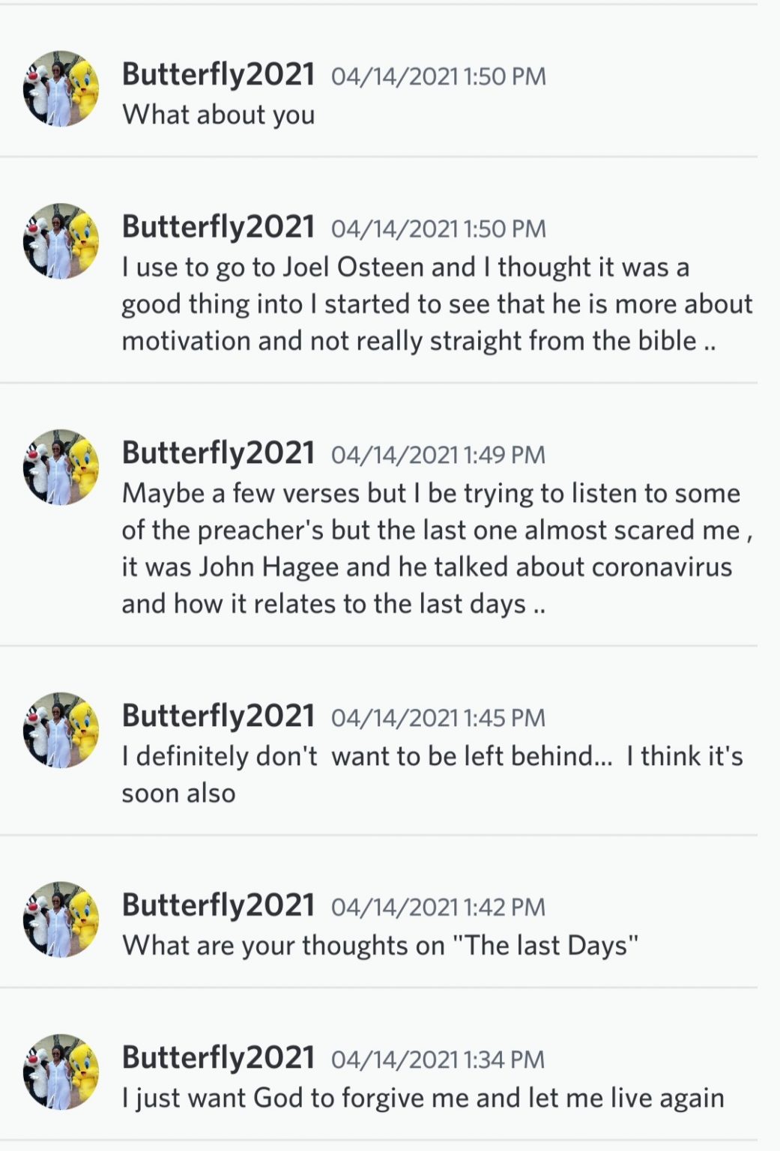The width and height of the screenshot is (780, 1151).
Task: Tap the 04/14/2021 1:34 PM timestamp
Action: tap(438, 1060)
